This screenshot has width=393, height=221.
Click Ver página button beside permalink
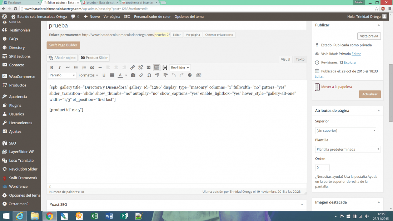(193, 35)
